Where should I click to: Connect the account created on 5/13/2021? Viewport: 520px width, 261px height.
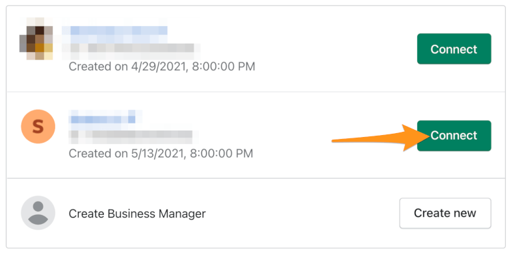[x=454, y=136]
